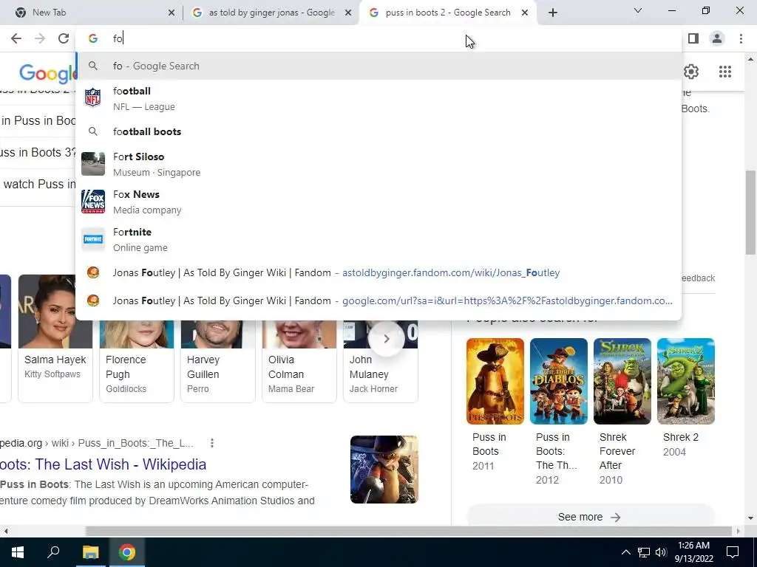The height and width of the screenshot is (567, 757).
Task: Click the Fort Siloso thumbnail image
Action: pyautogui.click(x=92, y=164)
